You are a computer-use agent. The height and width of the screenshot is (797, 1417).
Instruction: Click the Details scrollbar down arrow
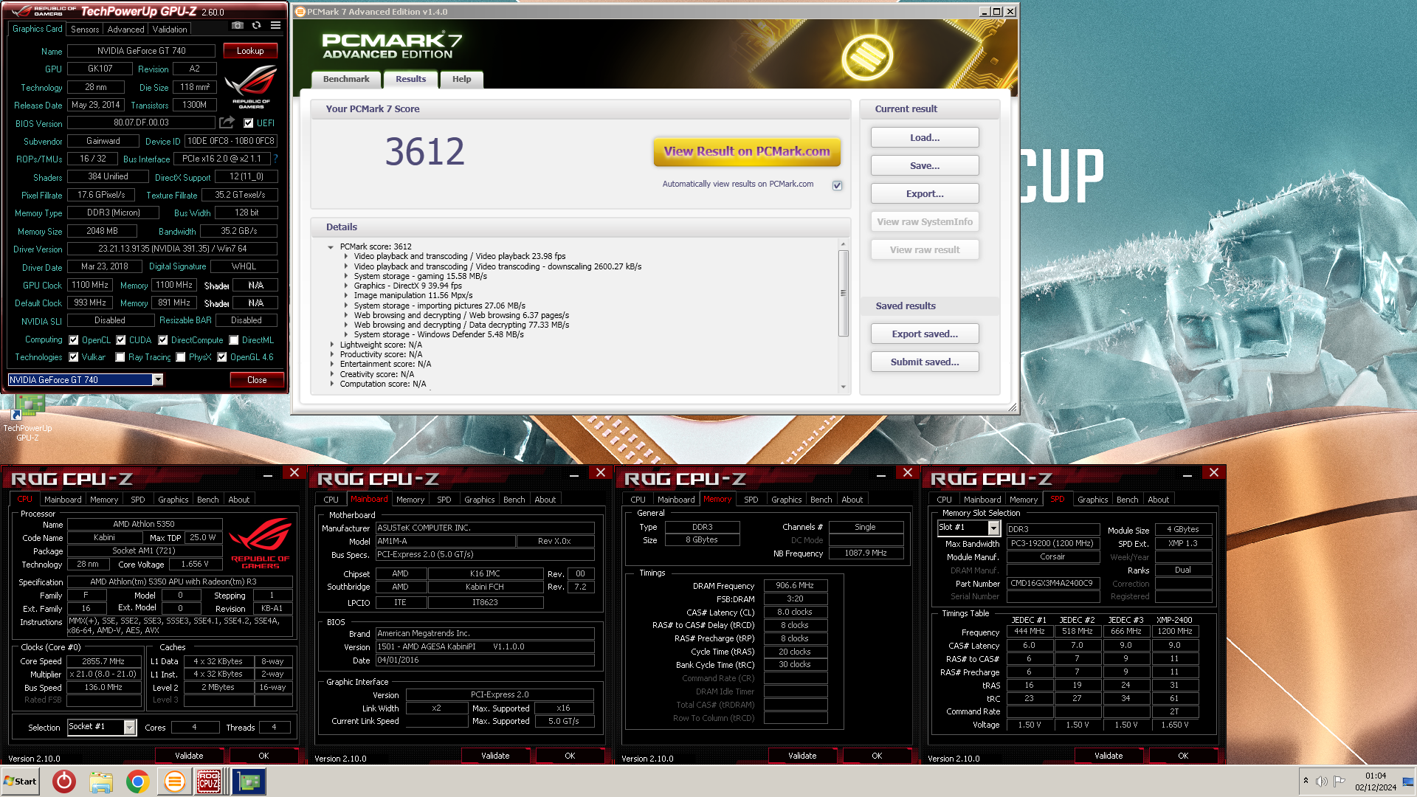click(843, 387)
